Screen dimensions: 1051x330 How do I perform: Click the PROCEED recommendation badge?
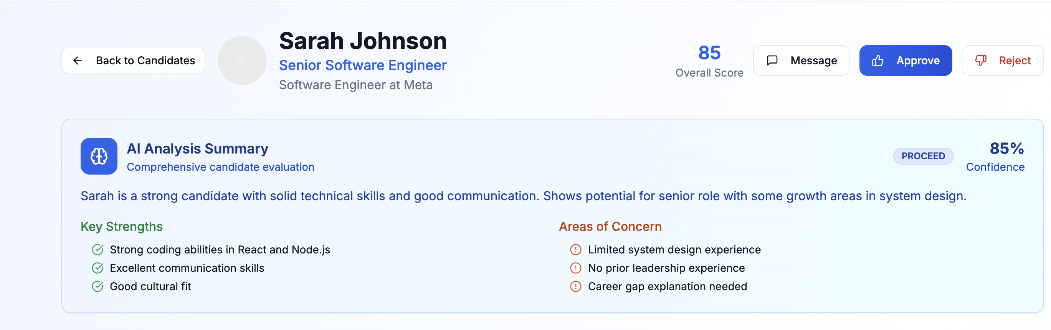pyautogui.click(x=923, y=156)
